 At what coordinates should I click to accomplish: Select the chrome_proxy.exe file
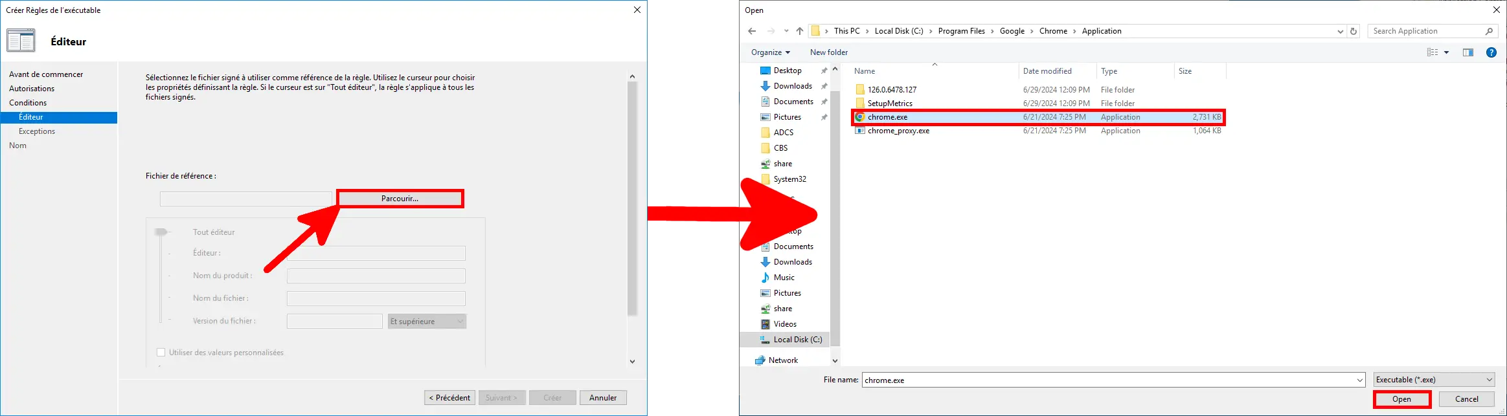click(898, 131)
